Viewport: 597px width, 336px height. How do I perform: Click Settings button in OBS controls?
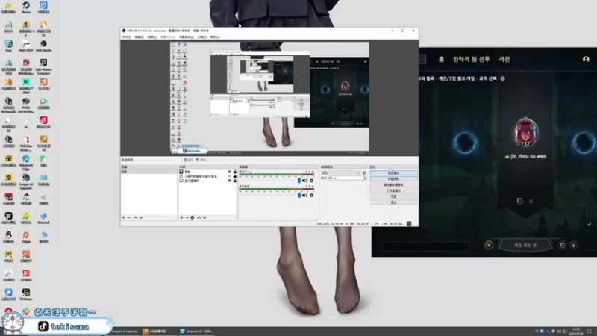pos(393,196)
